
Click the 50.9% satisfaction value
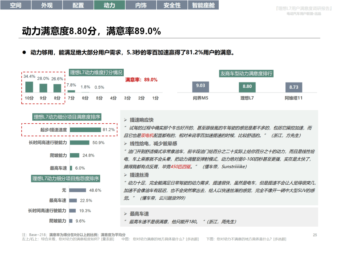98,143
